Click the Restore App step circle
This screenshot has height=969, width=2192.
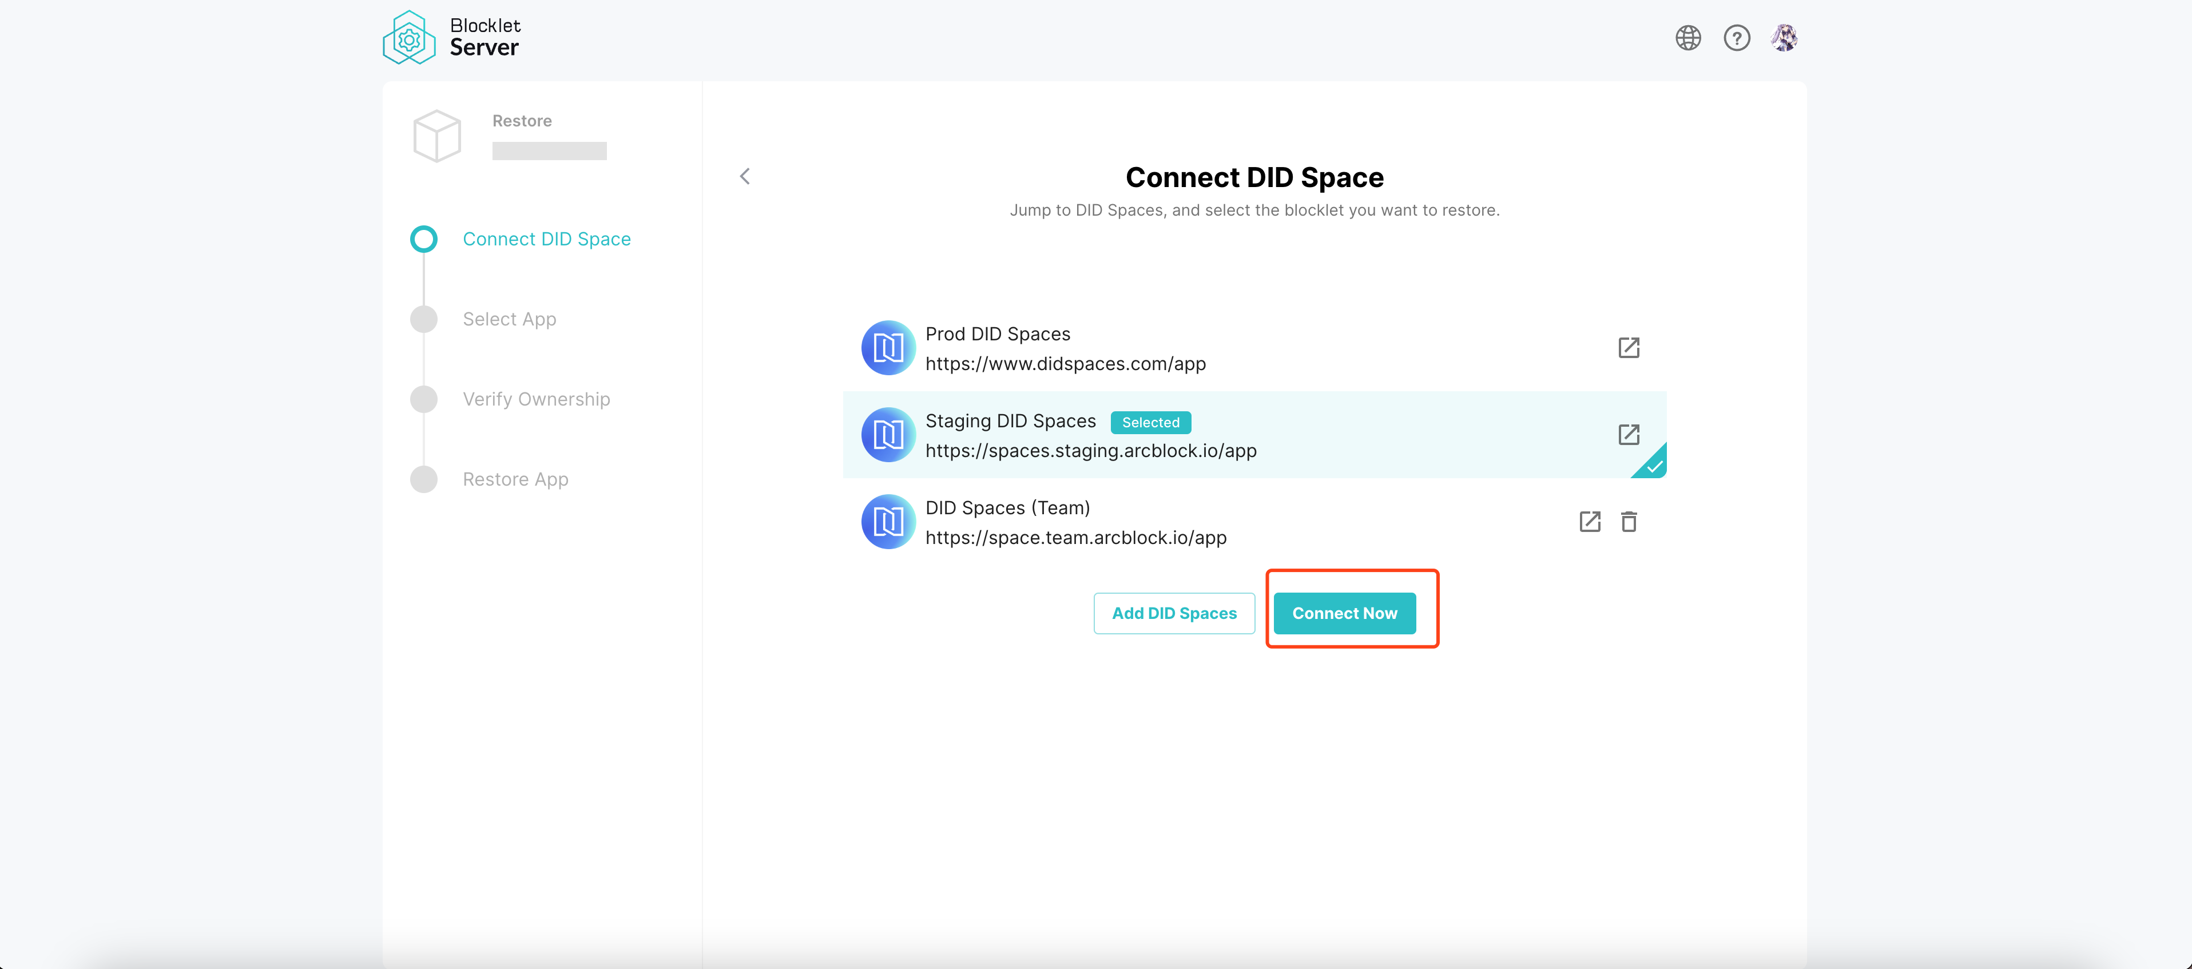[424, 479]
